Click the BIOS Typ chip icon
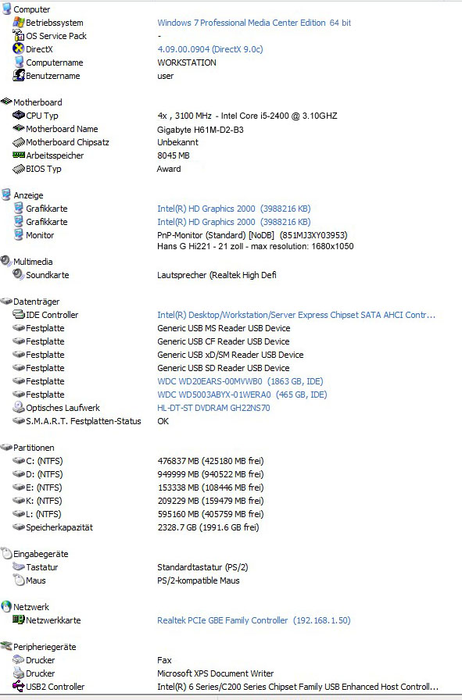 tap(18, 169)
